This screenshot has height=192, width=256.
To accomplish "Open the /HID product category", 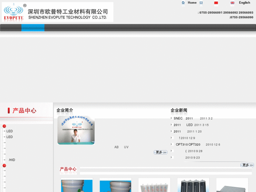I will (x=12, y=160).
